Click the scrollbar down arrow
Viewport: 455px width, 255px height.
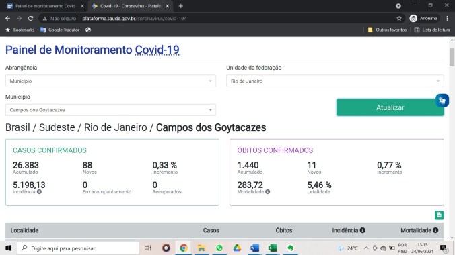pos(452,238)
